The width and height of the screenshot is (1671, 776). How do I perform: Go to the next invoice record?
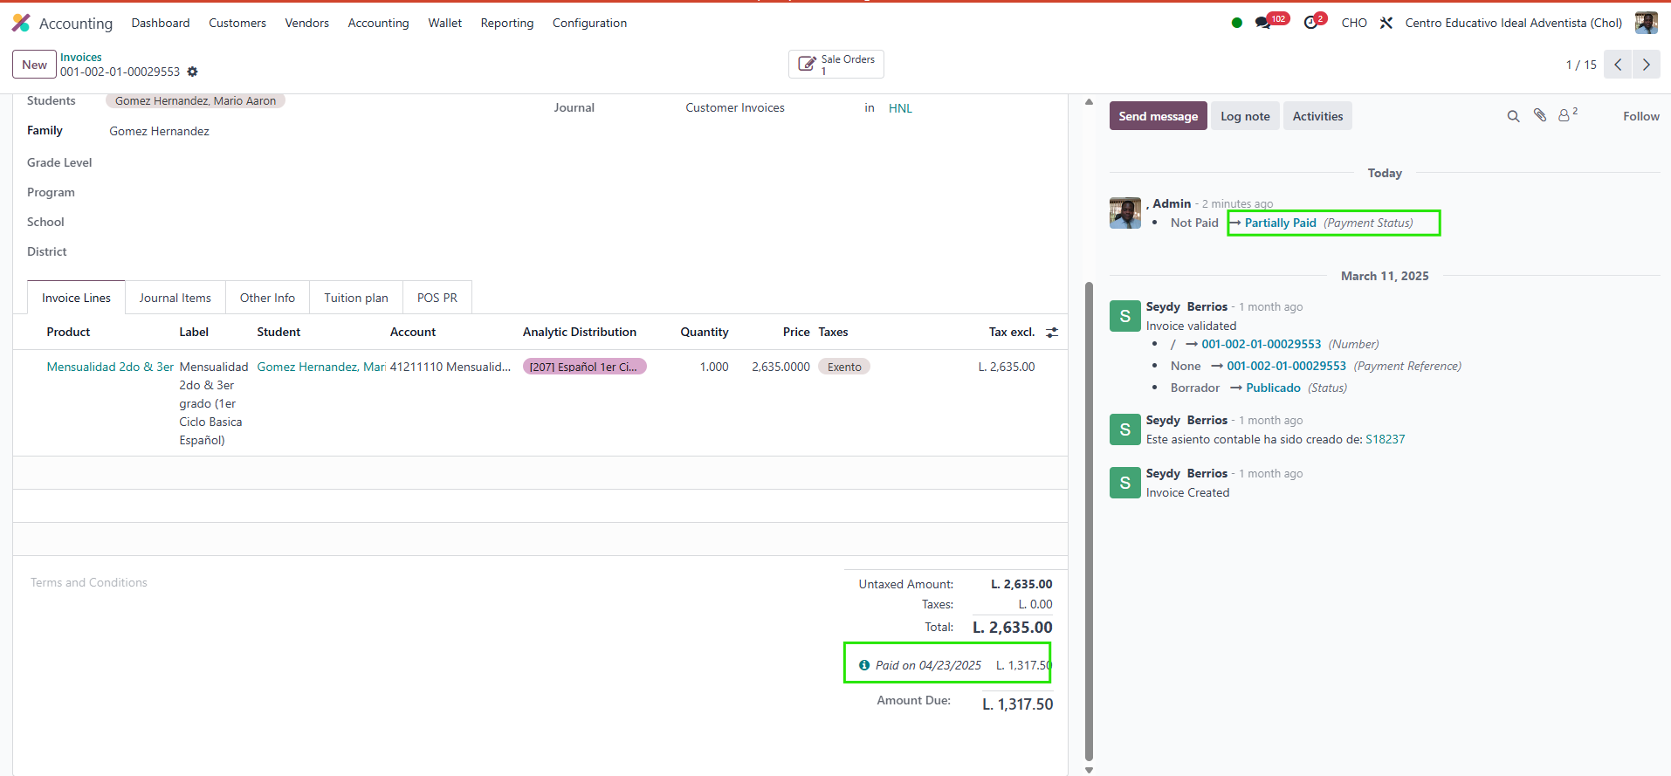click(1646, 65)
